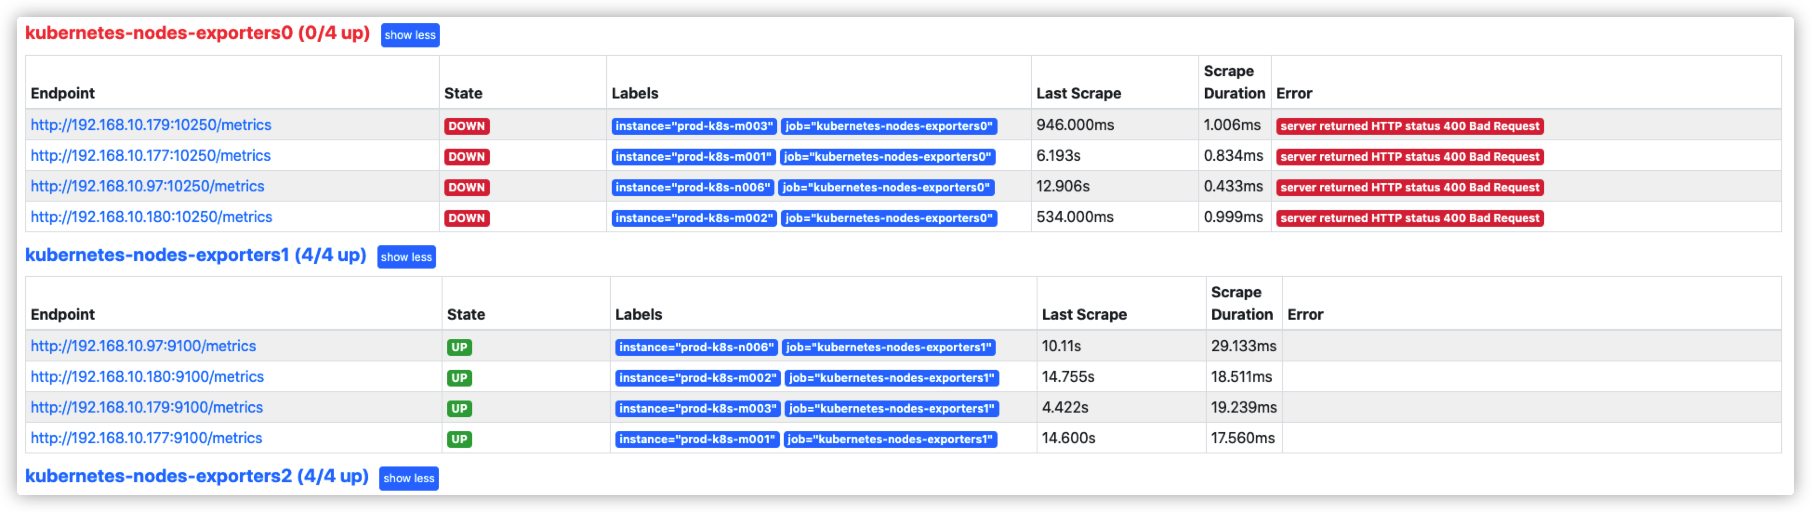Select last scrape value 946.000ms
This screenshot has height=512, width=1811.
tap(1075, 125)
